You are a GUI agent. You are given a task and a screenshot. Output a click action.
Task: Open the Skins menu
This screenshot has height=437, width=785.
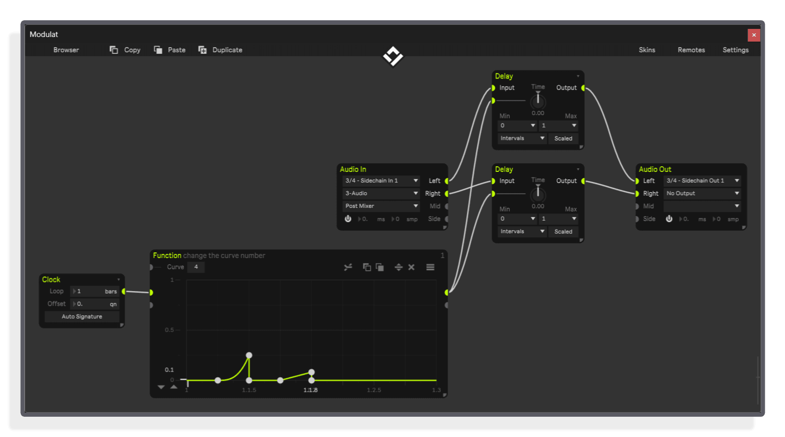pos(647,50)
